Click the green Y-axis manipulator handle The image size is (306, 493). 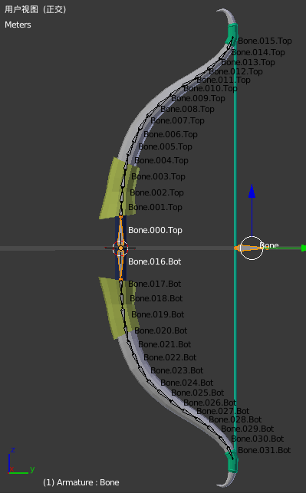point(304,248)
